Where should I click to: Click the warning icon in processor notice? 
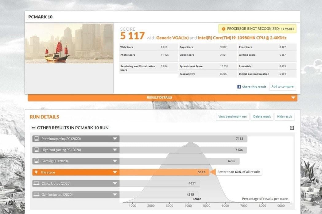223,29
